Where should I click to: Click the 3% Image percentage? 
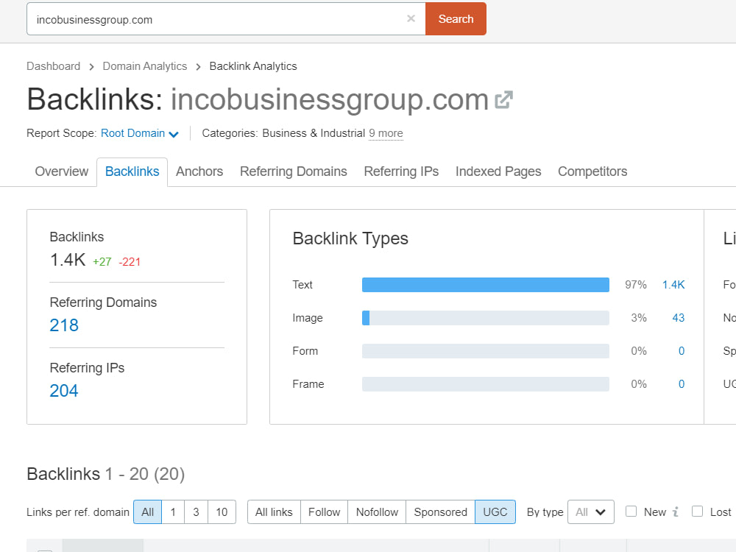(639, 318)
